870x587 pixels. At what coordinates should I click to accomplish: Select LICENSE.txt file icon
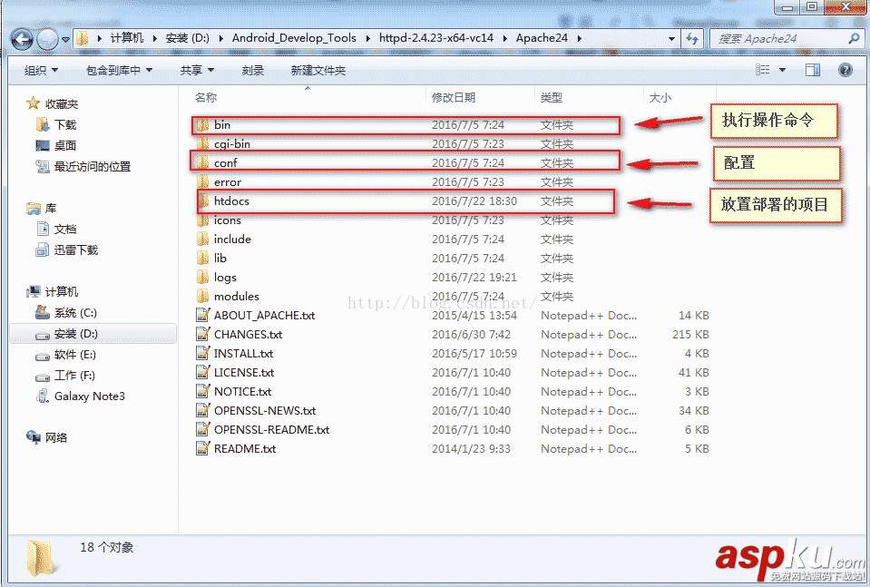tap(202, 372)
